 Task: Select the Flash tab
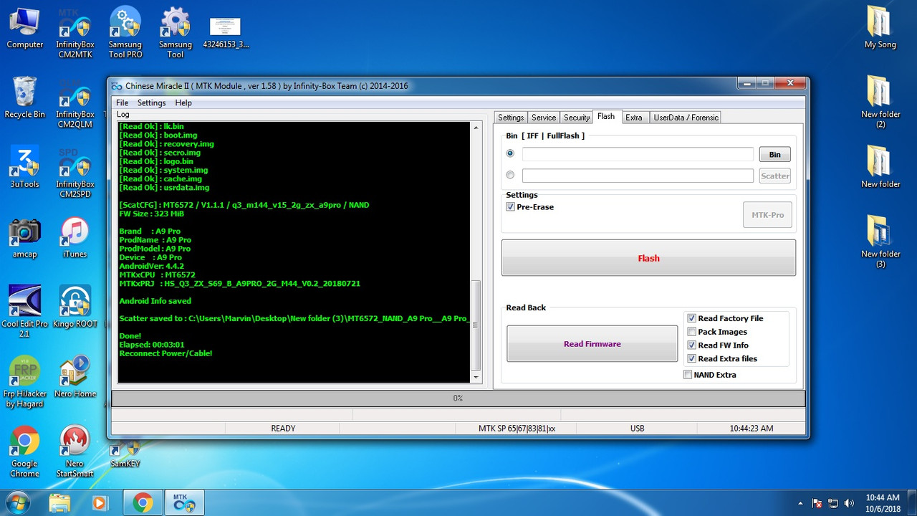click(606, 117)
